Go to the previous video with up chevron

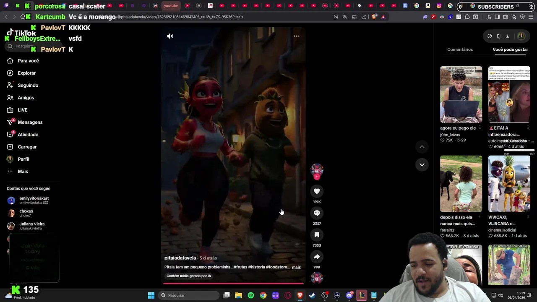coord(422,147)
